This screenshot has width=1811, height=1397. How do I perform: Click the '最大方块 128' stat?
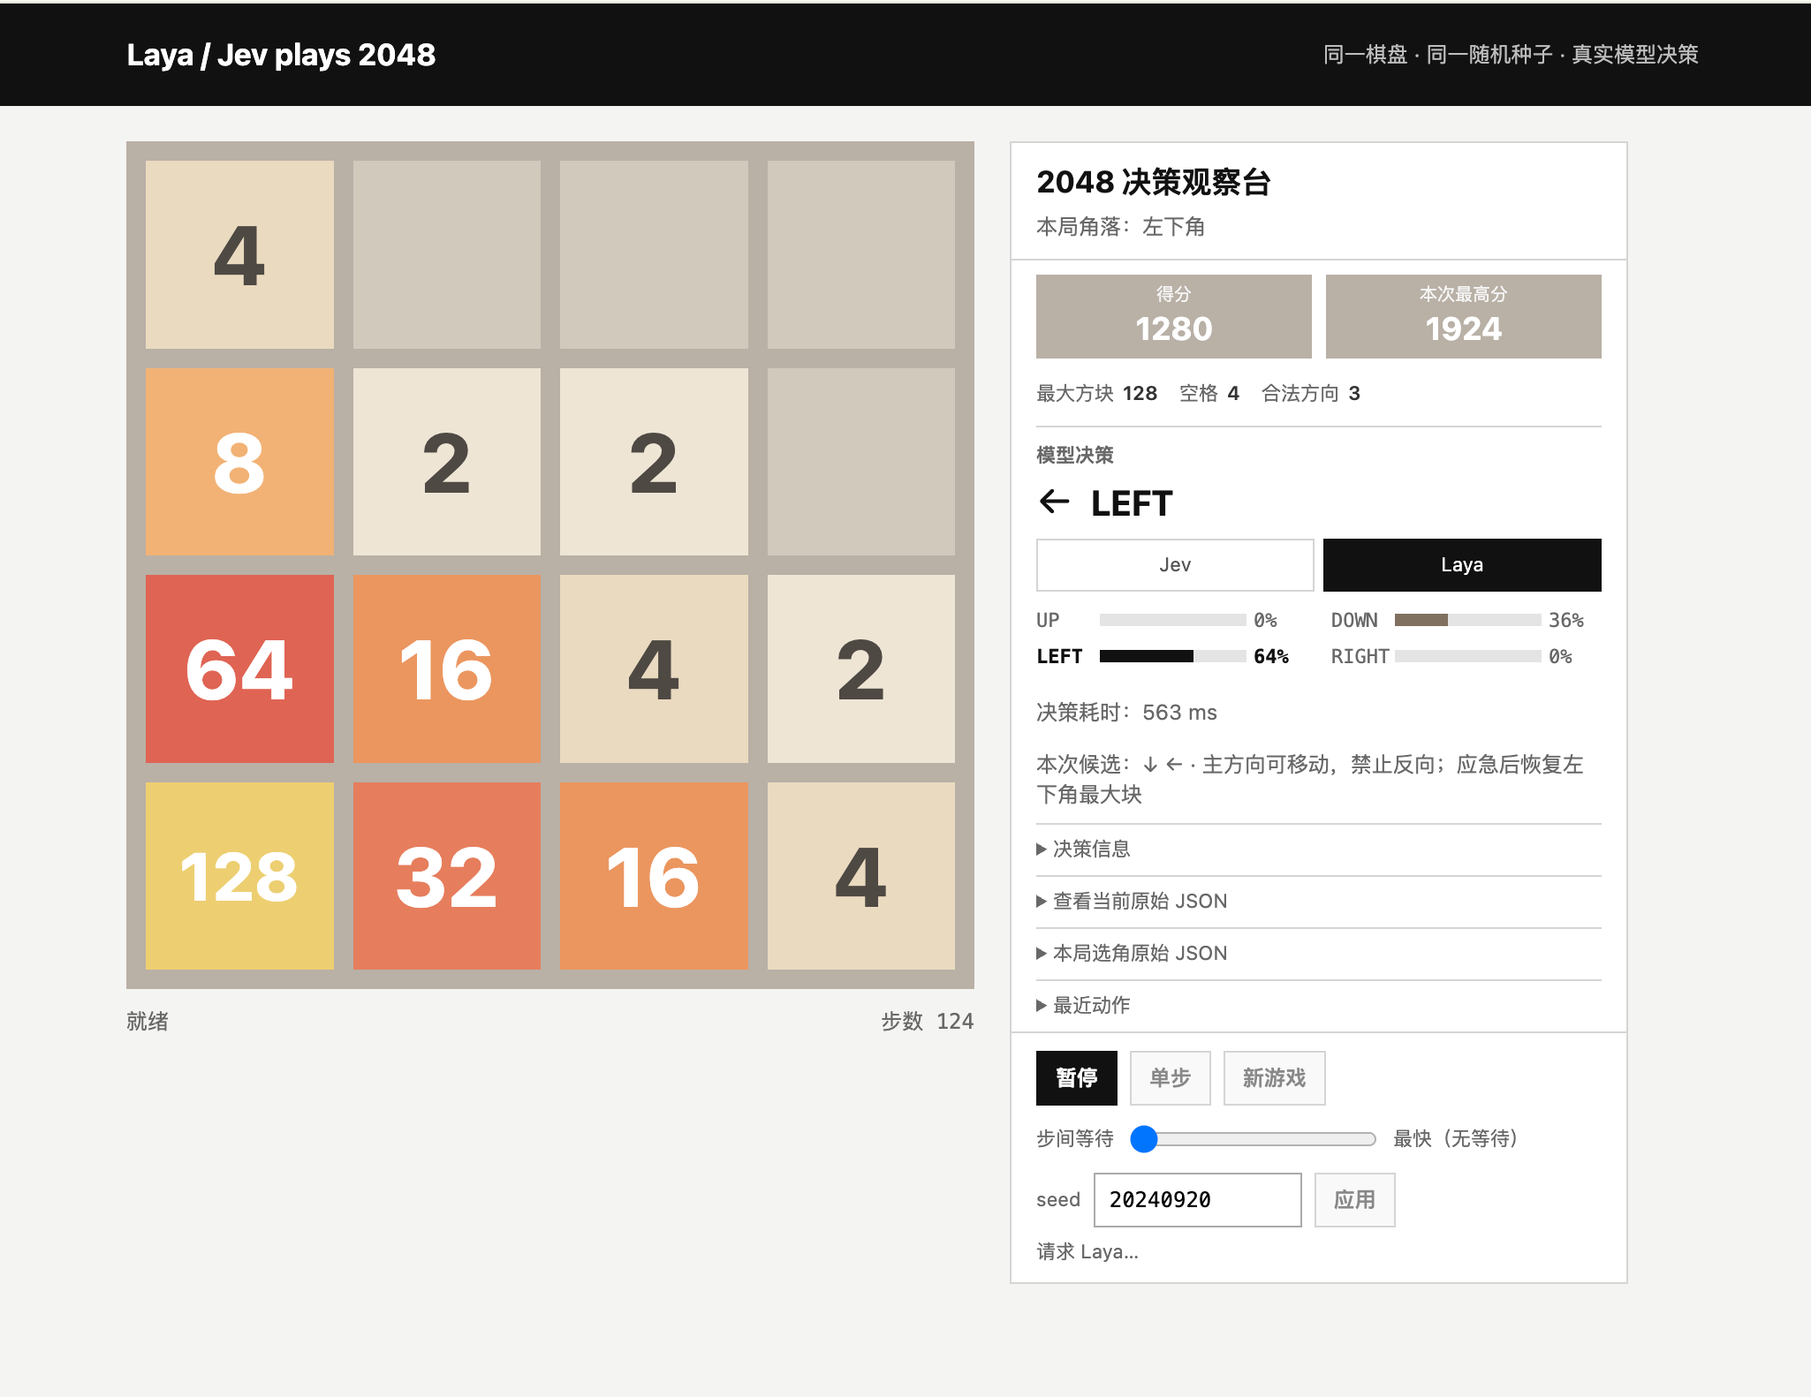click(x=1096, y=394)
